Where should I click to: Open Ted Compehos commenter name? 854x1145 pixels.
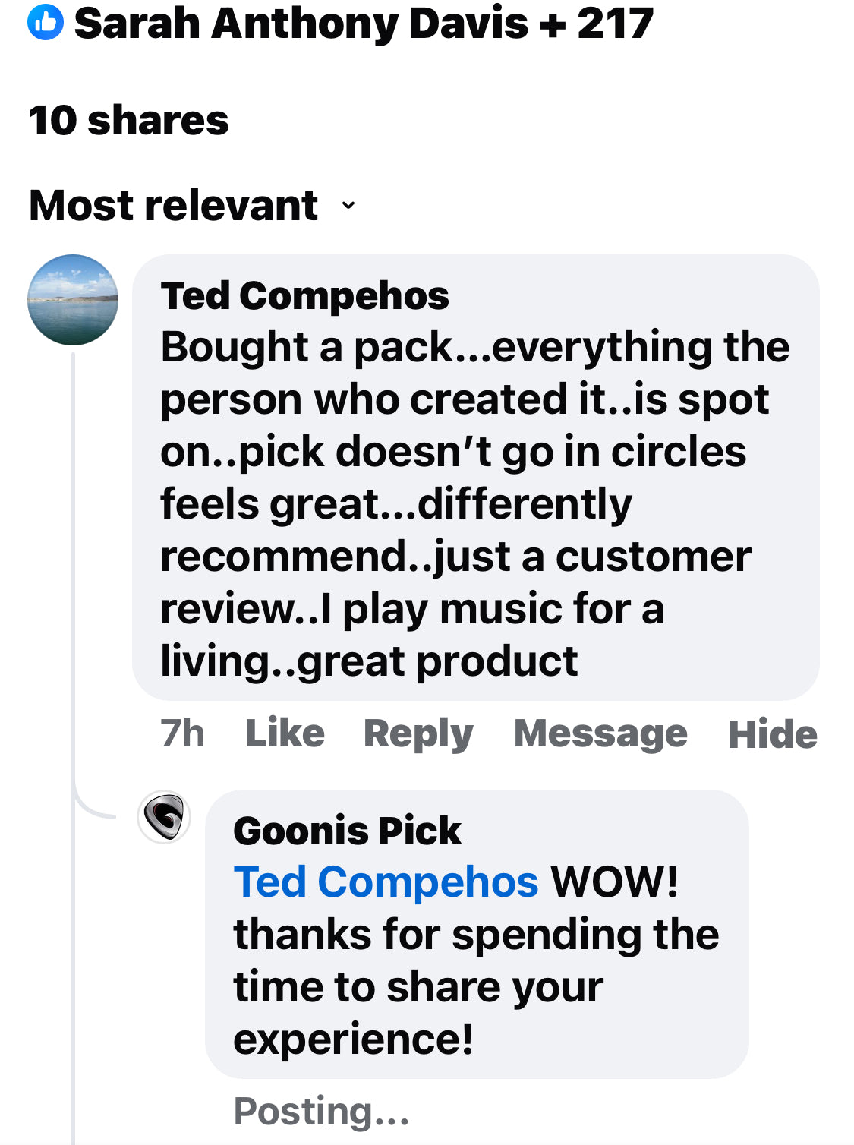[x=304, y=295]
